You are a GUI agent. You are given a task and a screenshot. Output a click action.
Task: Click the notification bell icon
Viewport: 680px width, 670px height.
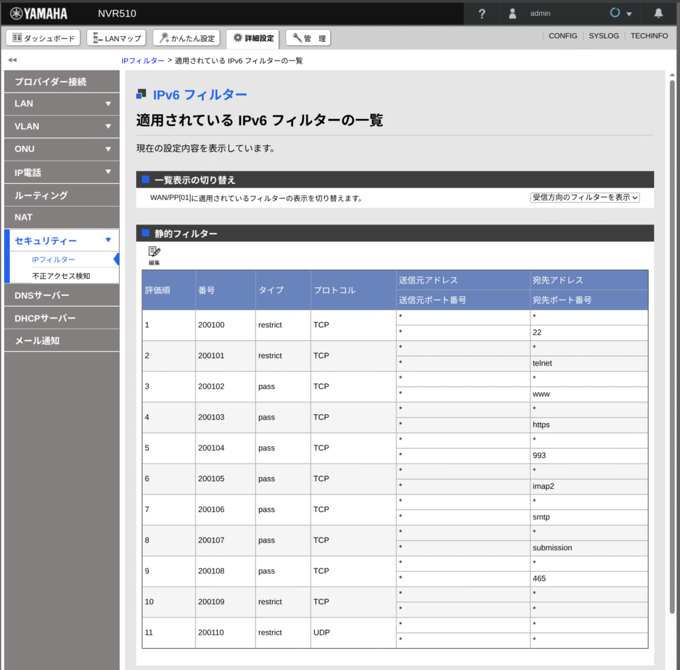point(658,13)
